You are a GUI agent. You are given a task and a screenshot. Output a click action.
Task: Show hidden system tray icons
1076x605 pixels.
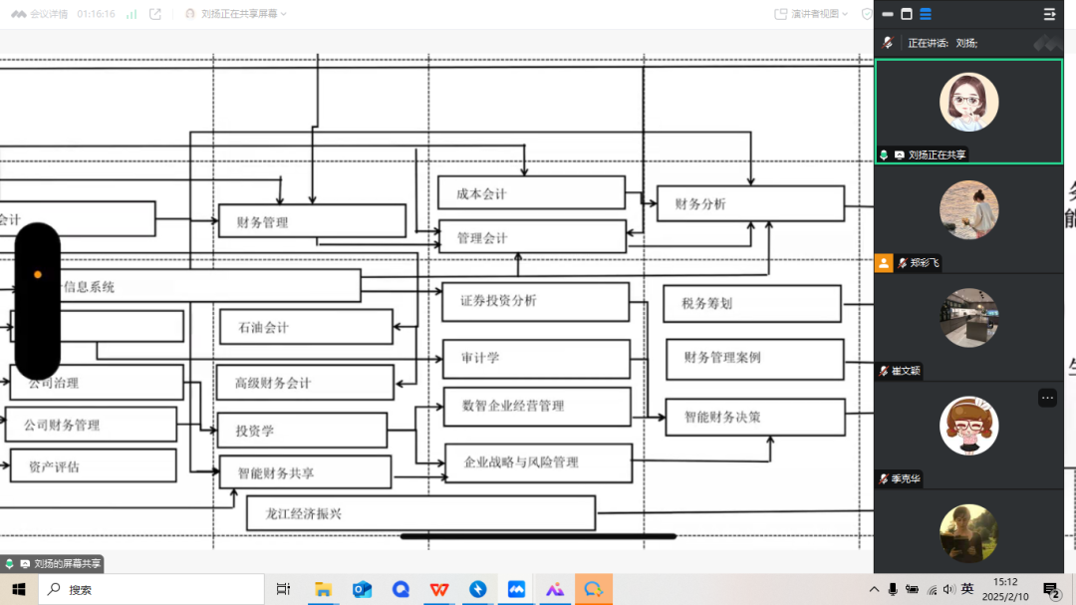coord(876,589)
